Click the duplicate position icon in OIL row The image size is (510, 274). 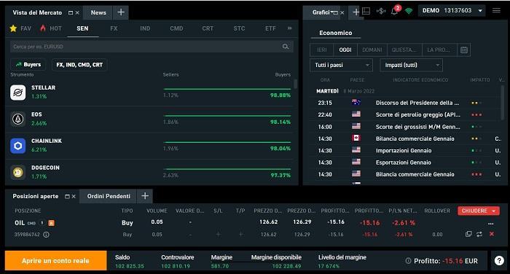pyautogui.click(x=468, y=234)
